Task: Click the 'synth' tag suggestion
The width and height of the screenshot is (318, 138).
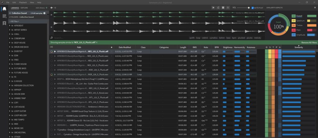Action: [192, 38]
